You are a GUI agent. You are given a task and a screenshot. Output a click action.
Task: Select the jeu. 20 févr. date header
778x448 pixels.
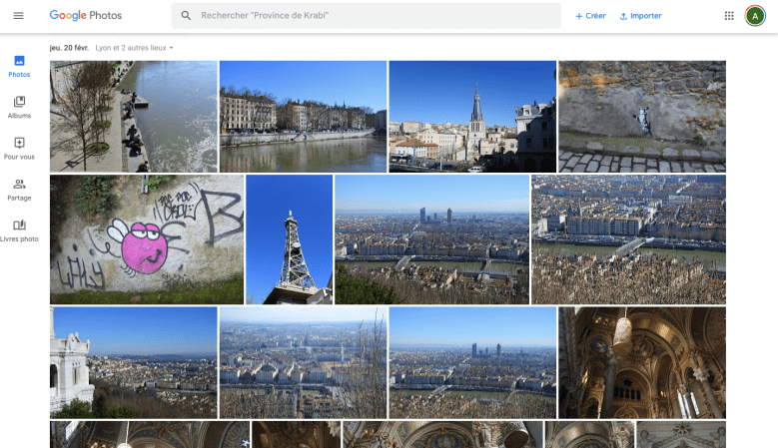point(69,48)
